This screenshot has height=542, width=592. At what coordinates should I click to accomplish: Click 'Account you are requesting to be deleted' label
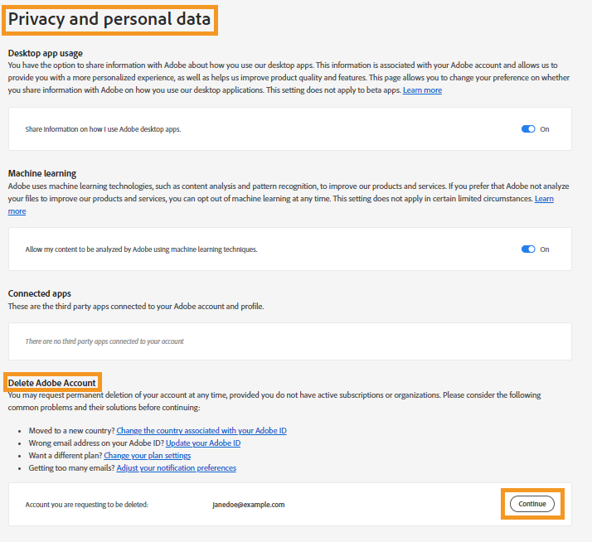(87, 505)
